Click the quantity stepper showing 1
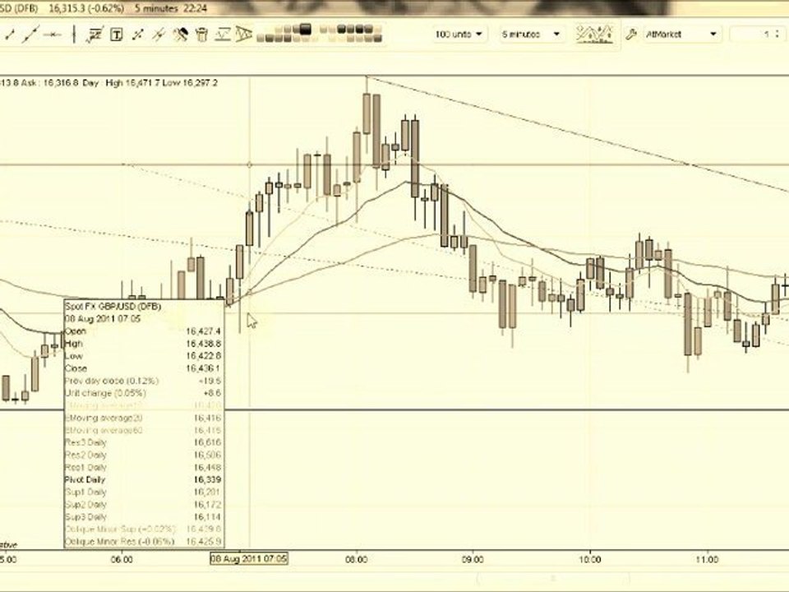 click(759, 35)
